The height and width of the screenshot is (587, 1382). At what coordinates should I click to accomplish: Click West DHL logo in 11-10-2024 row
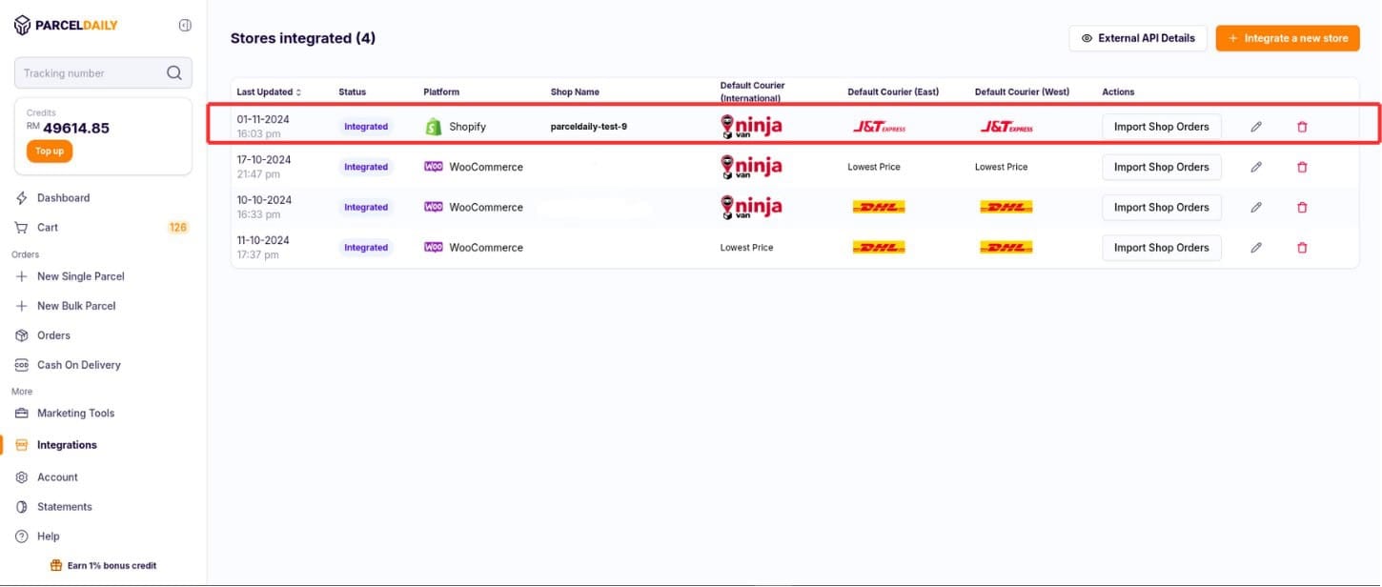pos(1006,248)
